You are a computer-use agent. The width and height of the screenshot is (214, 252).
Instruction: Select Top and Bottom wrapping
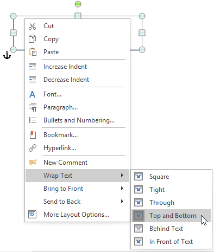coord(172,216)
